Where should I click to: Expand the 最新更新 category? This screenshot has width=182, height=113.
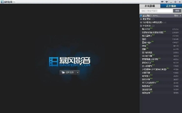[141, 19]
